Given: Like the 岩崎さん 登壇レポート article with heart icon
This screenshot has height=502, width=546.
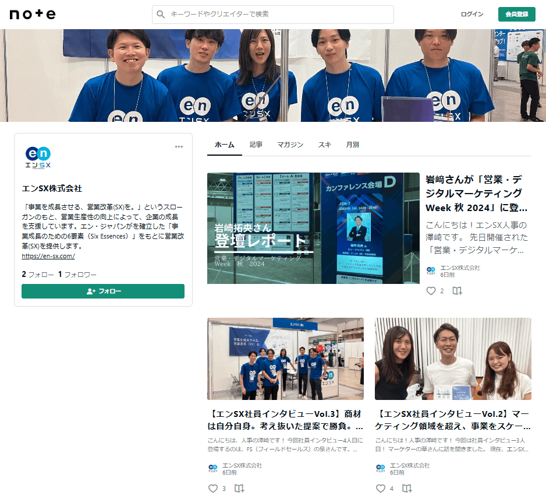Looking at the screenshot, I should (x=431, y=290).
